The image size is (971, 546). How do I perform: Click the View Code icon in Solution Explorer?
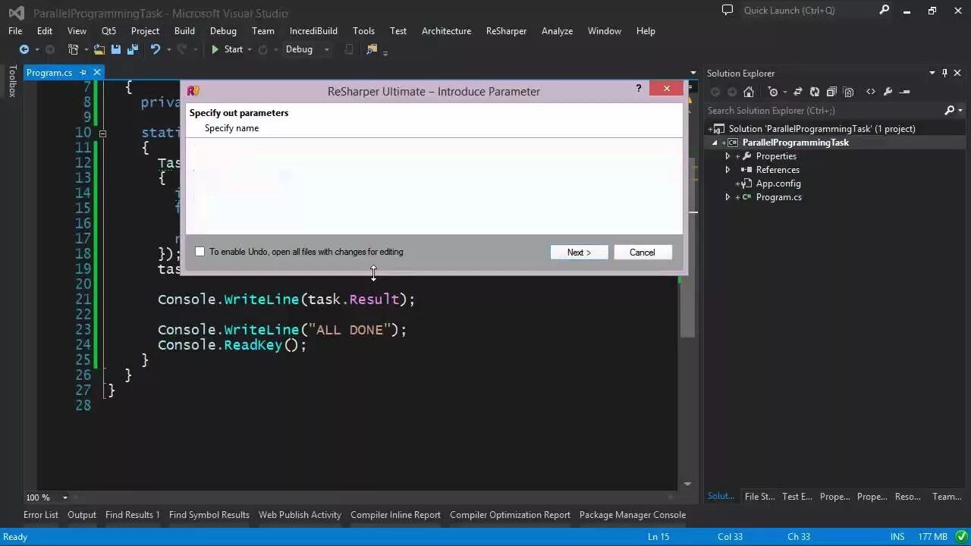(x=870, y=92)
